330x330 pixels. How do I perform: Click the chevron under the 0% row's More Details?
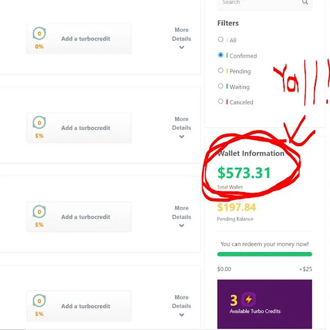[x=181, y=47]
